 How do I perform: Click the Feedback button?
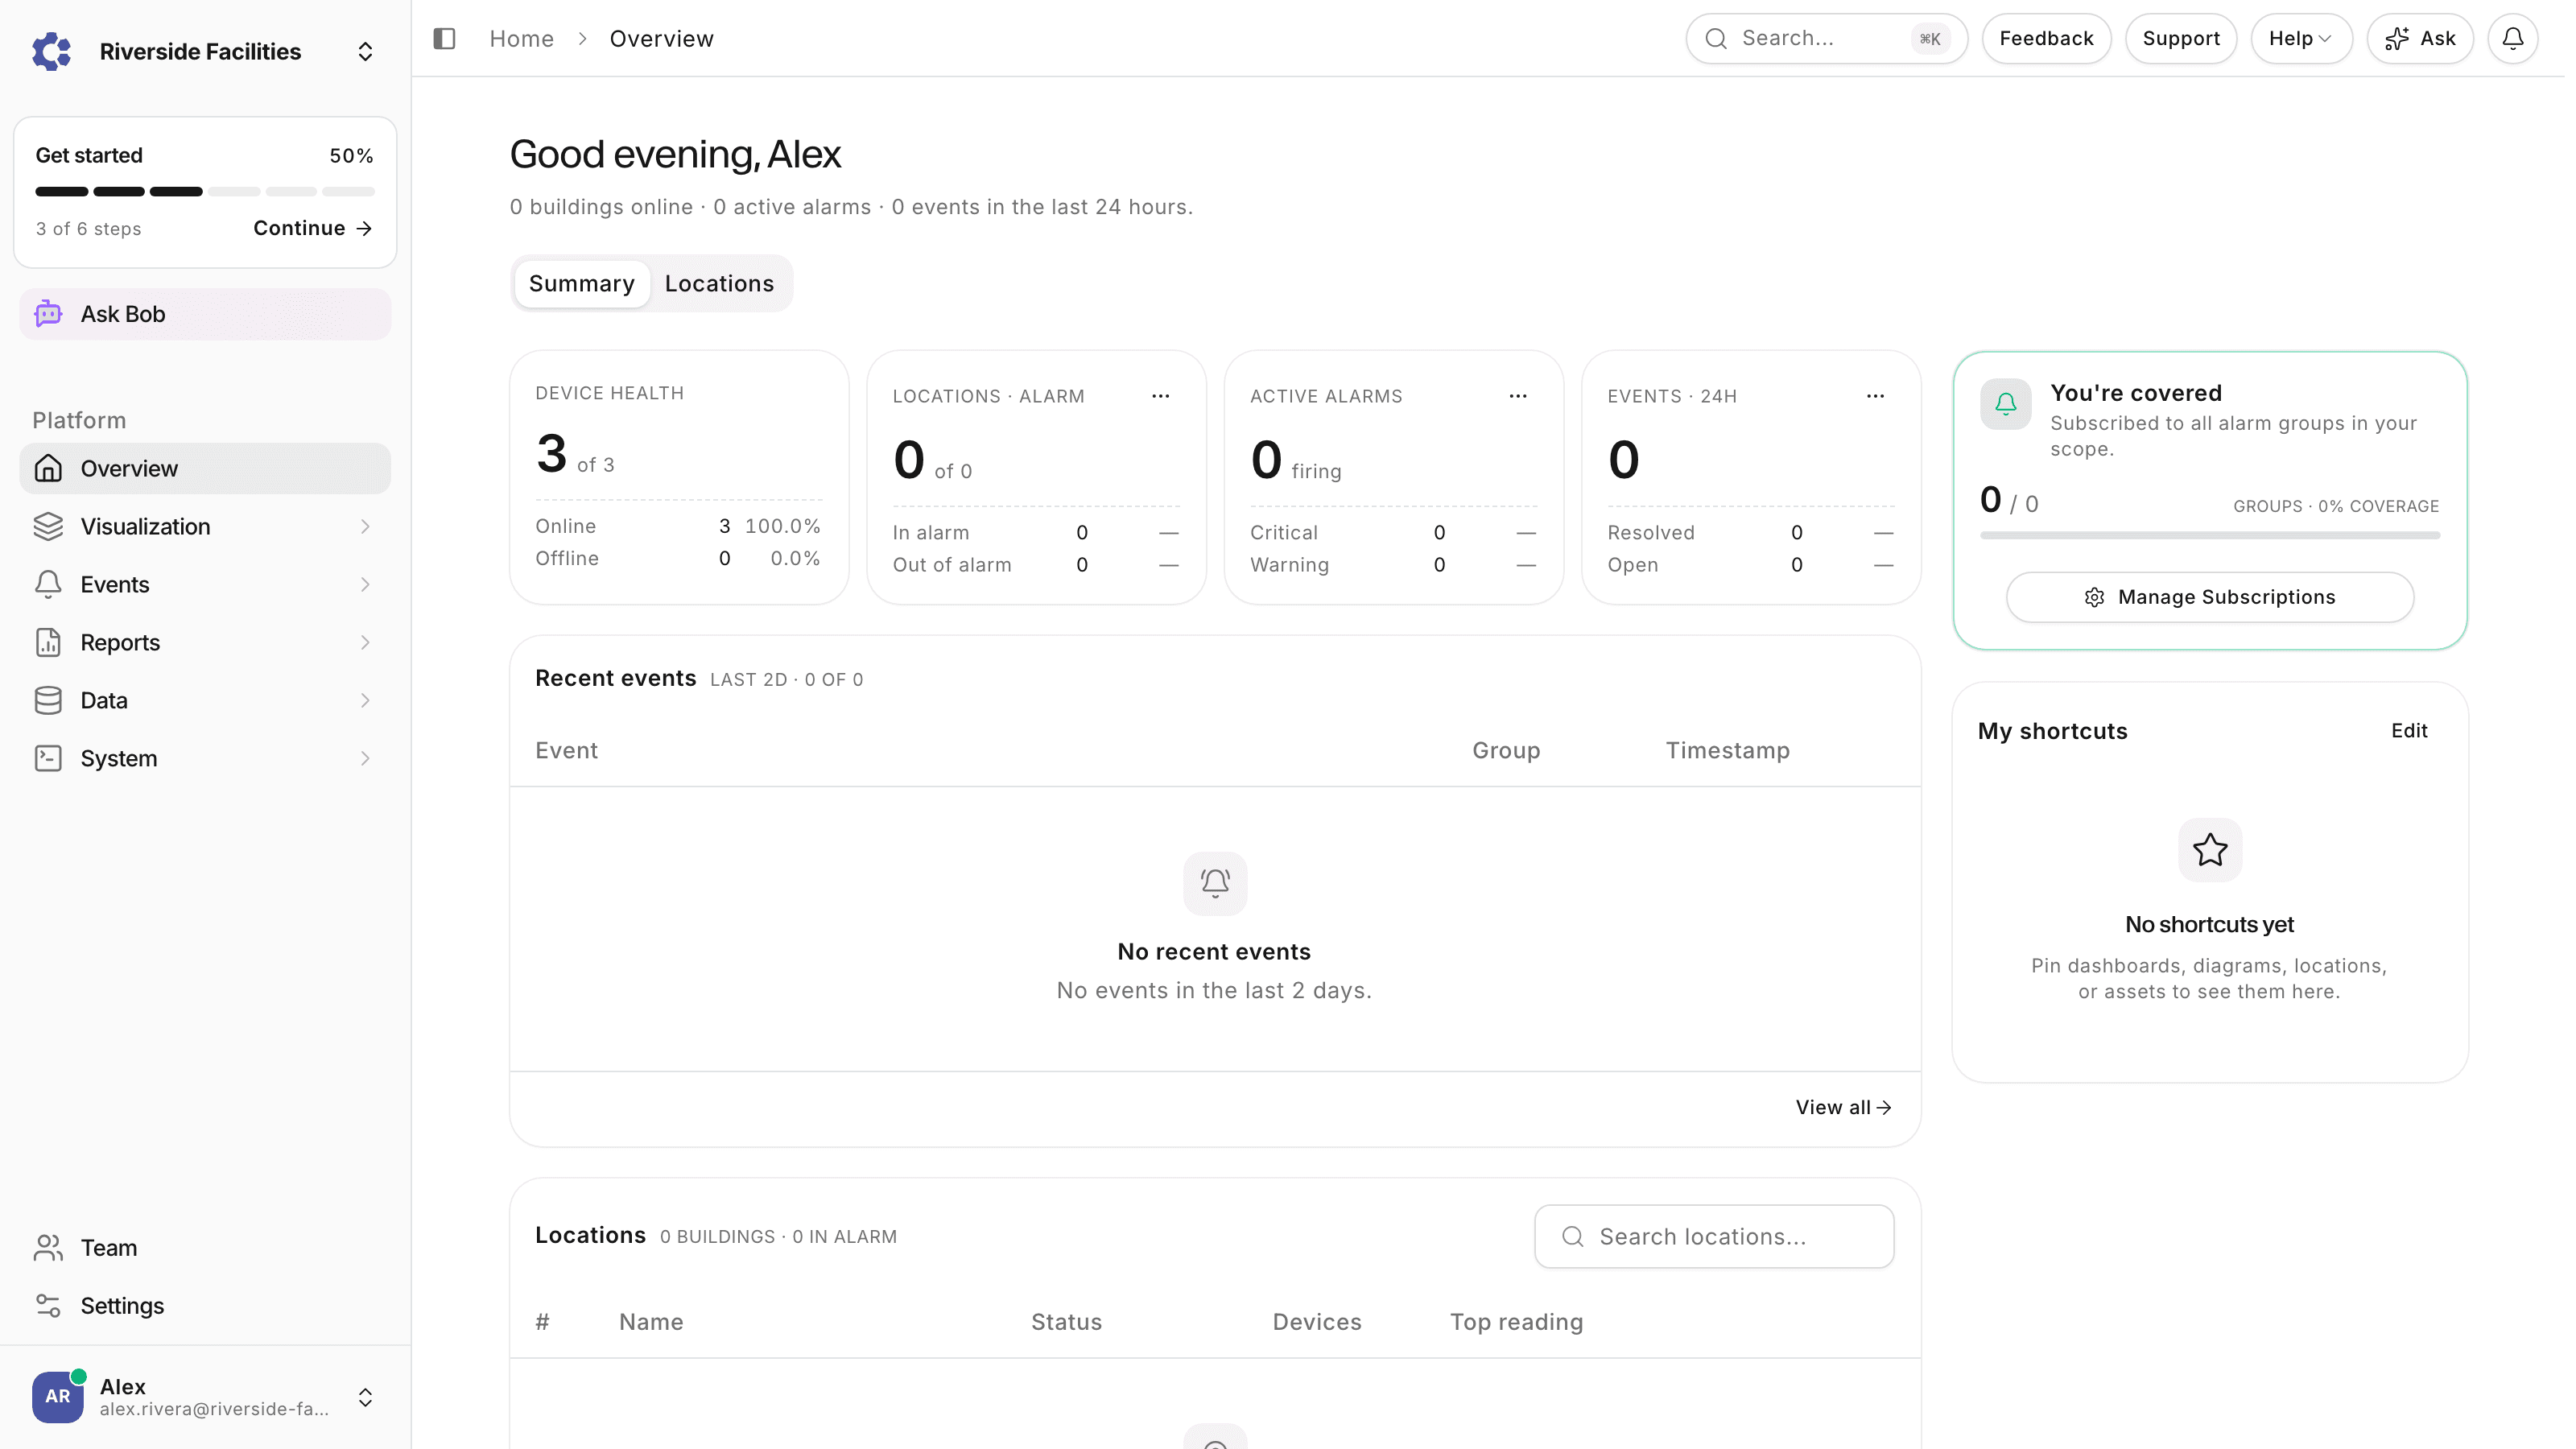2046,38
